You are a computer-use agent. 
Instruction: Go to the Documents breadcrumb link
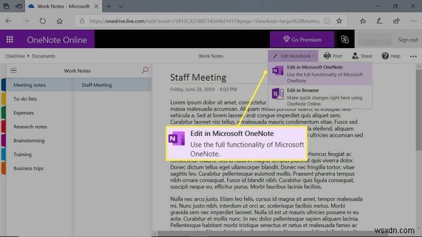(x=43, y=56)
